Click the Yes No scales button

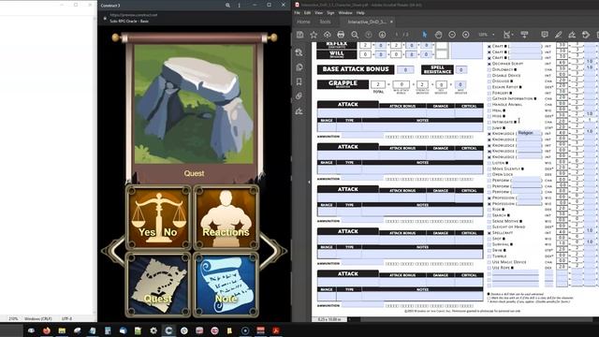[x=158, y=217]
